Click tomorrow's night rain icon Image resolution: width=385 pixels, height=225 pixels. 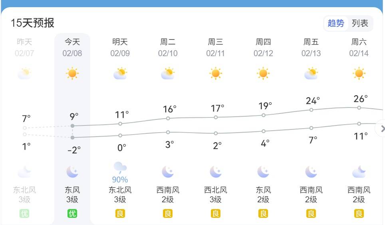[x=120, y=167]
